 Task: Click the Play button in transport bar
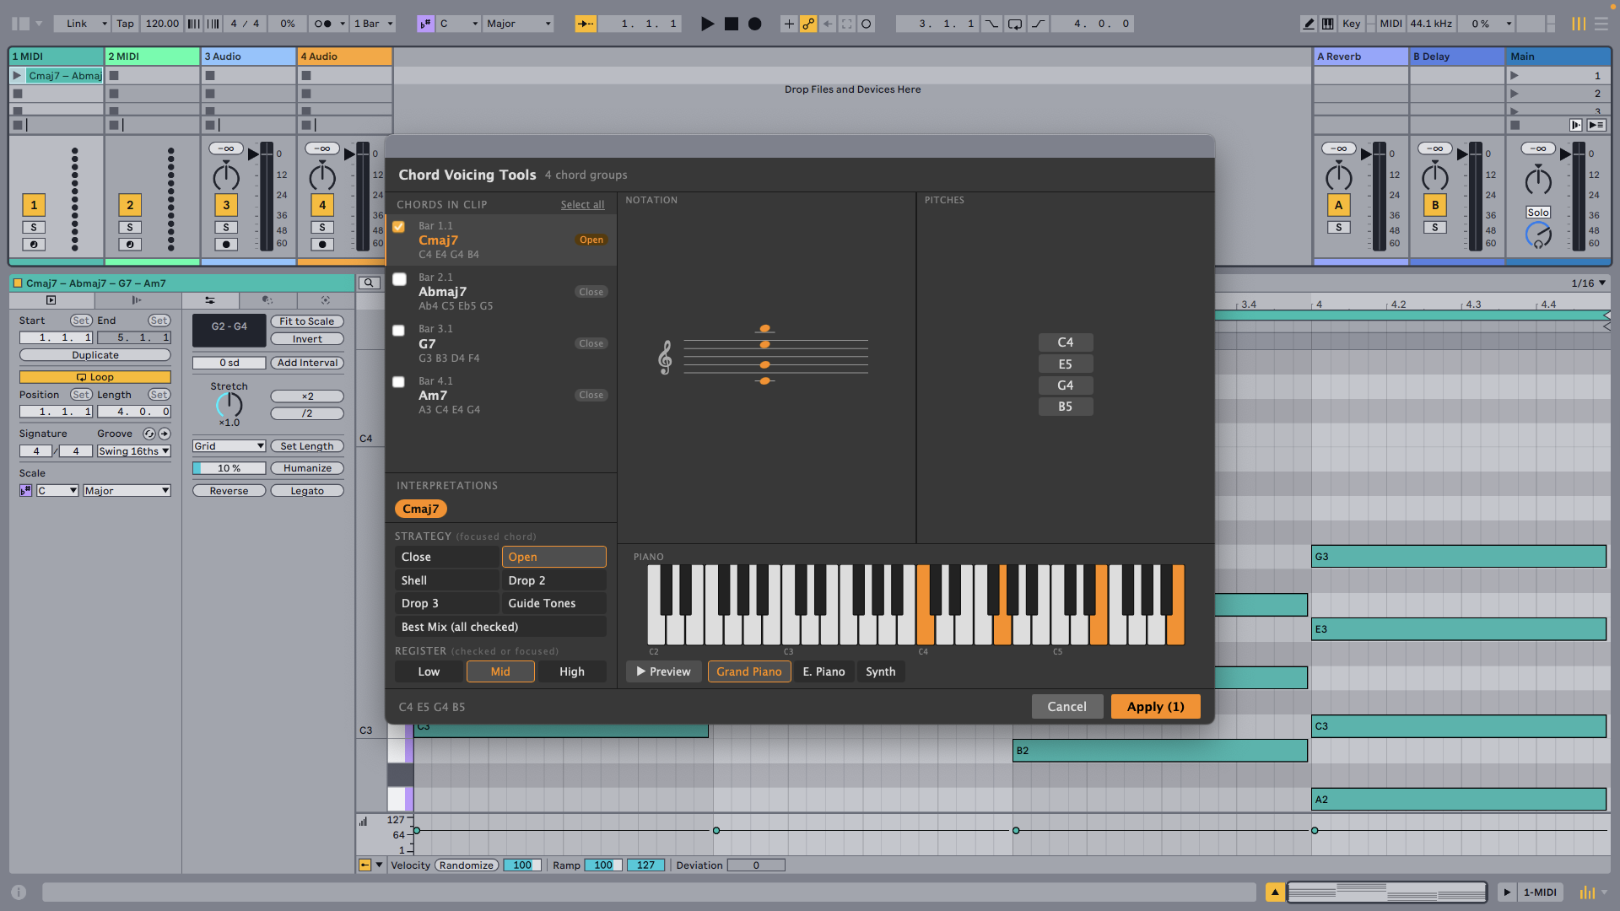pyautogui.click(x=707, y=24)
